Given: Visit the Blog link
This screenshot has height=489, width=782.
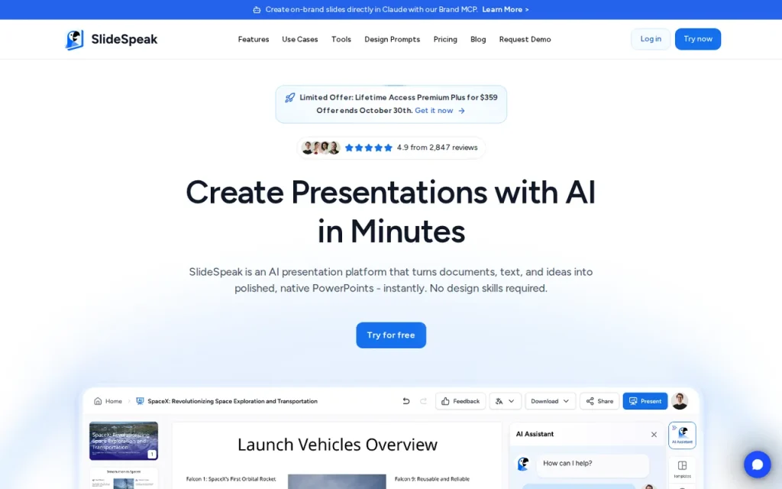Looking at the screenshot, I should (478, 40).
